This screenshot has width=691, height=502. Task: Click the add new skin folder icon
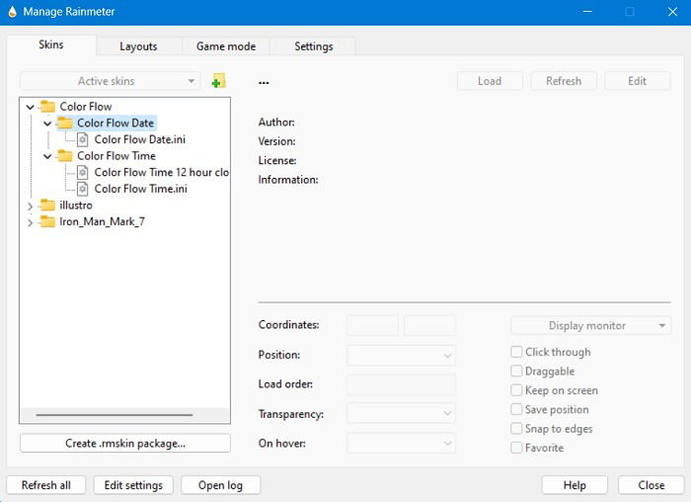tap(218, 81)
